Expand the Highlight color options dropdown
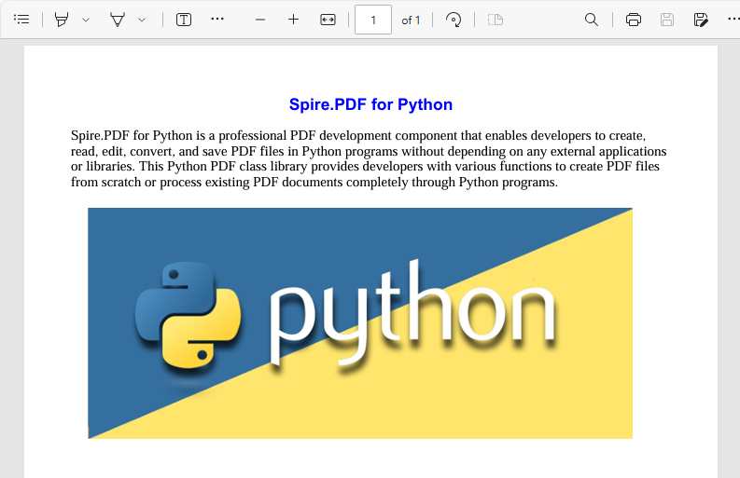 [86, 20]
